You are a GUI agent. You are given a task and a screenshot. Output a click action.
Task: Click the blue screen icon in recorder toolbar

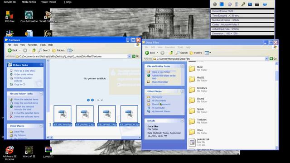pyautogui.click(x=250, y=4)
